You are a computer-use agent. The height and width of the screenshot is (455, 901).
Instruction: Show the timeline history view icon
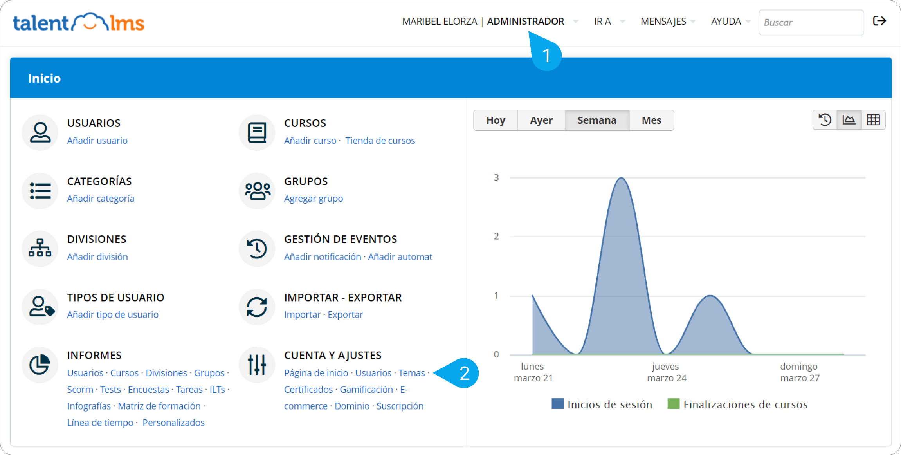point(825,120)
